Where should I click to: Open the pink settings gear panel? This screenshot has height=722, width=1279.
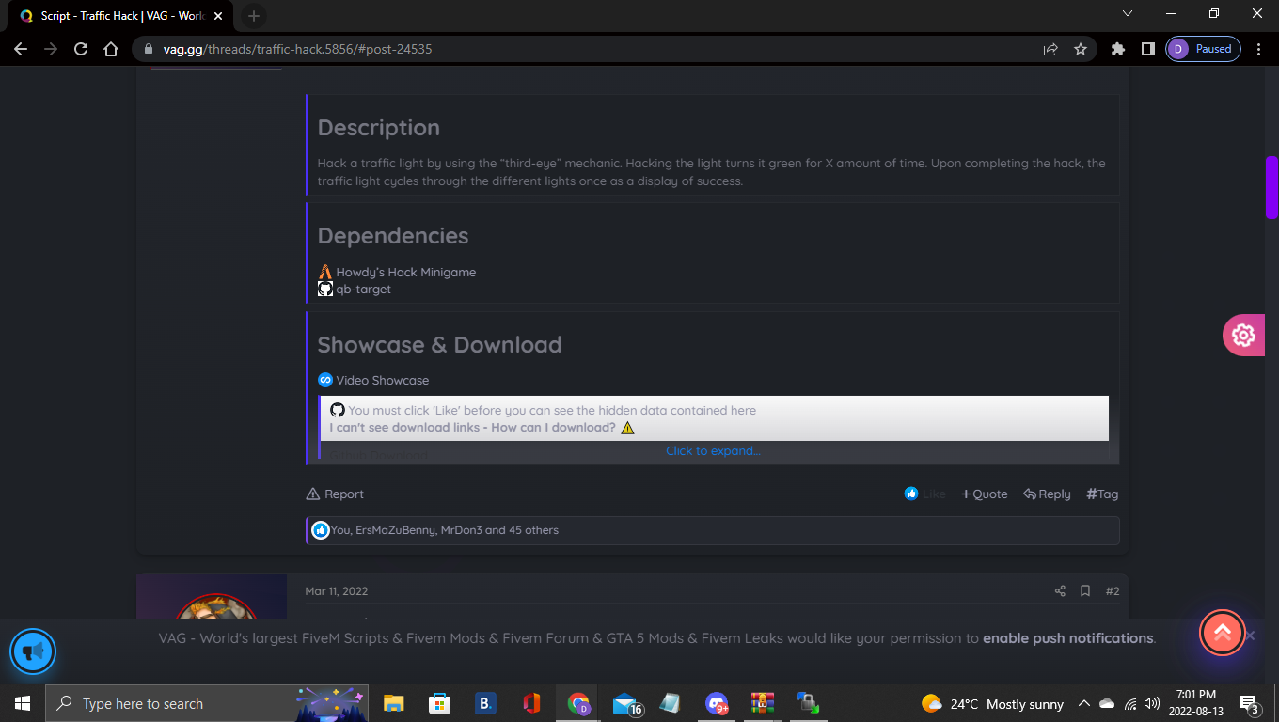1243,335
